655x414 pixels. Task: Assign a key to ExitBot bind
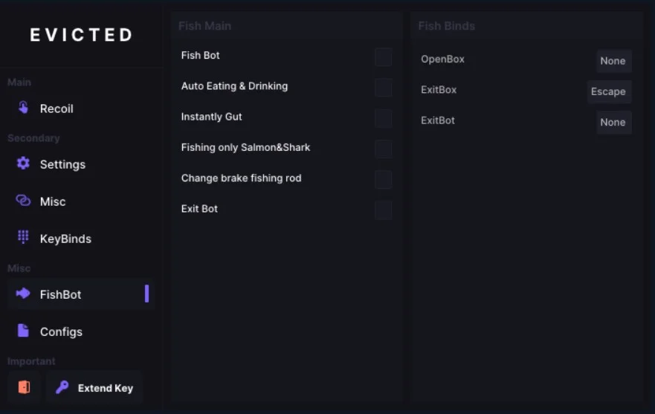(x=613, y=123)
